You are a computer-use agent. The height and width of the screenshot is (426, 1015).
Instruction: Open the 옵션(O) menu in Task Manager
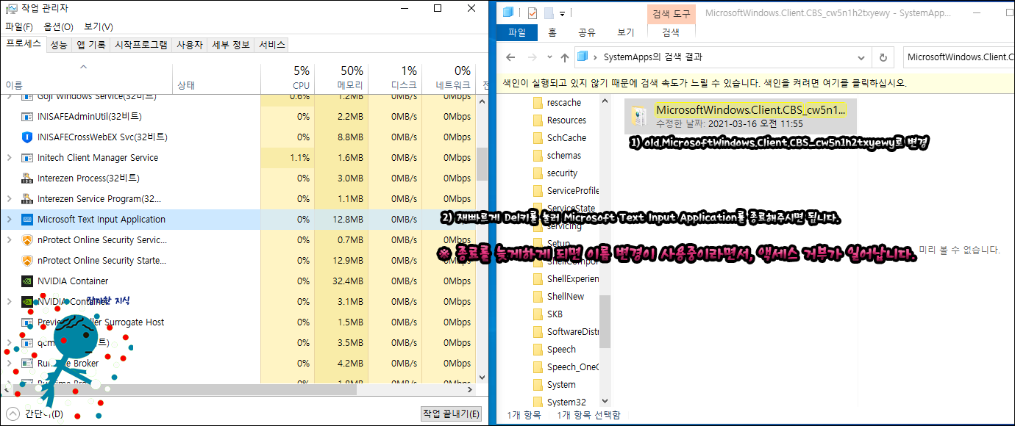pos(58,26)
